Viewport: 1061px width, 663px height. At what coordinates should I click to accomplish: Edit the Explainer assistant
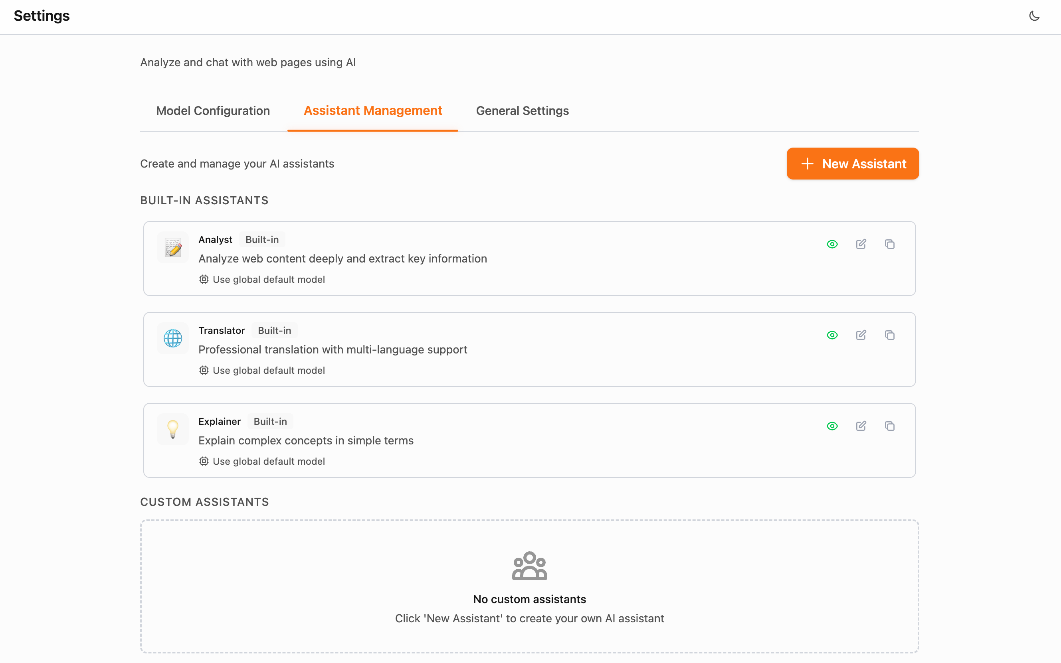(x=861, y=426)
